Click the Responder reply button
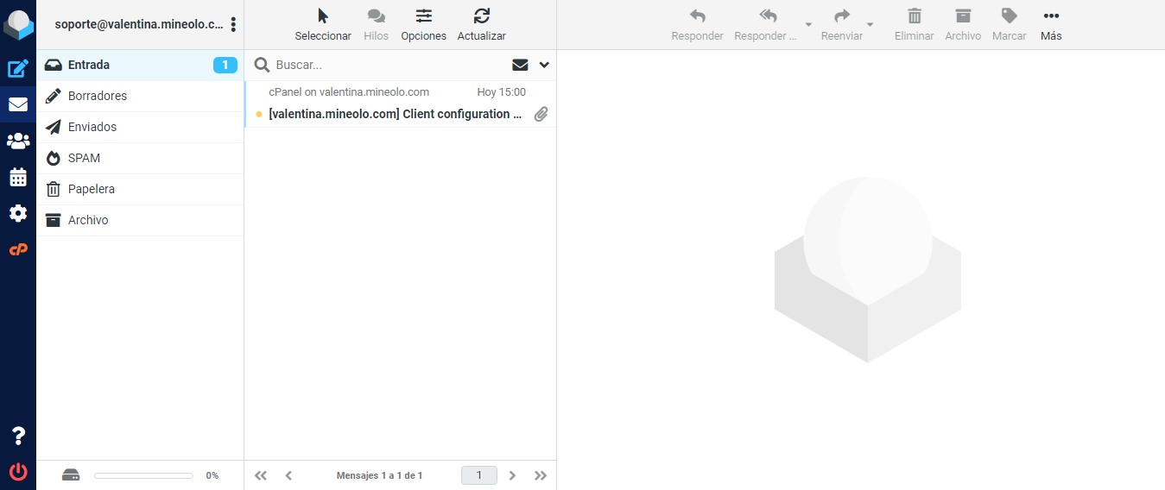Viewport: 1165px width, 490px height. 698,25
